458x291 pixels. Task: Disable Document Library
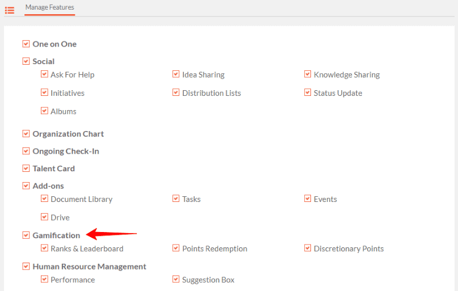pos(44,199)
